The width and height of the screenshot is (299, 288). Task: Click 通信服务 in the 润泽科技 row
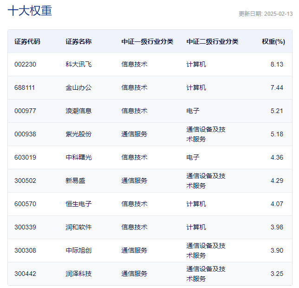(x=134, y=274)
